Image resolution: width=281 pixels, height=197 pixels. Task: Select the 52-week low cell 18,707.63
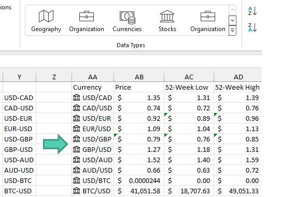coord(189,191)
